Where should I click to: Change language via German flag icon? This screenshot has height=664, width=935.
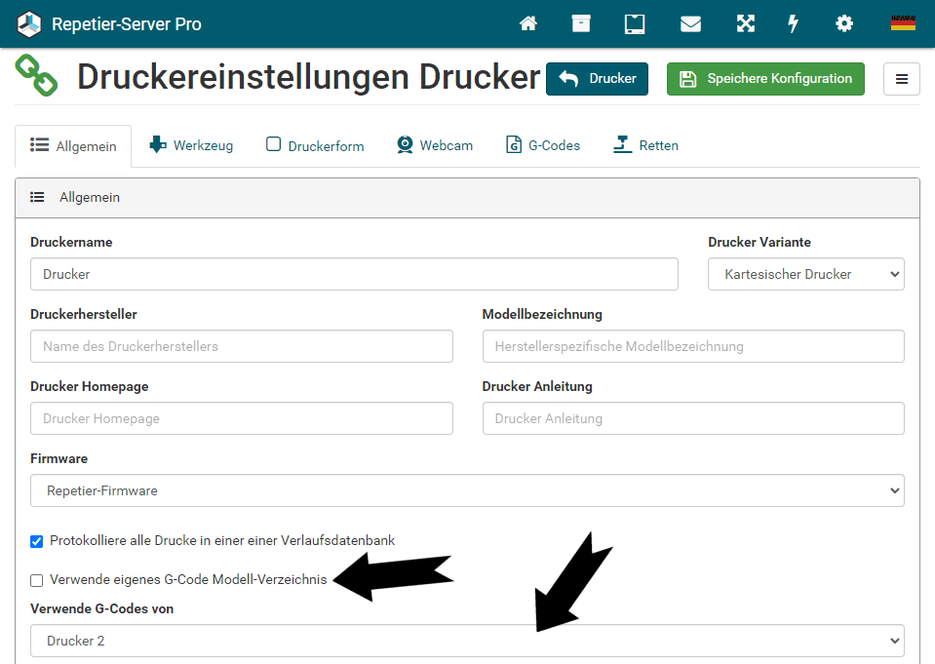pos(903,23)
